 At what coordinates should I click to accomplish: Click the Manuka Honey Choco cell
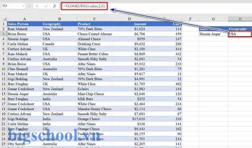(x=94, y=109)
